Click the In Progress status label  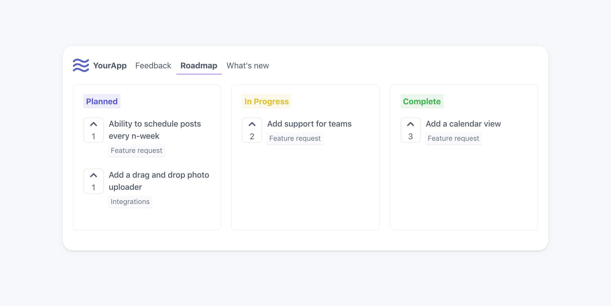tap(267, 101)
